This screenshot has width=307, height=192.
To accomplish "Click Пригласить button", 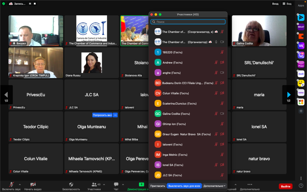I will click(158, 186).
